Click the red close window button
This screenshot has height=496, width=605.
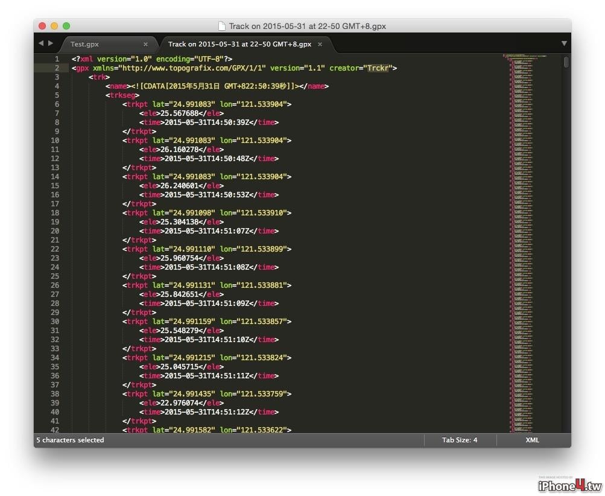42,26
